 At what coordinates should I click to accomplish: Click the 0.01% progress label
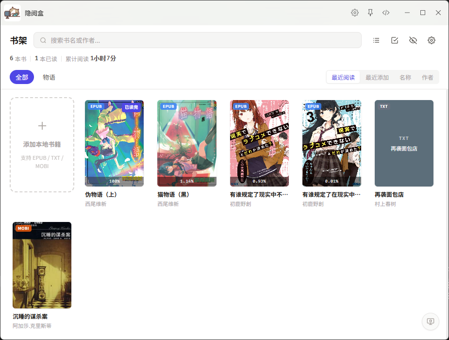(x=332, y=181)
